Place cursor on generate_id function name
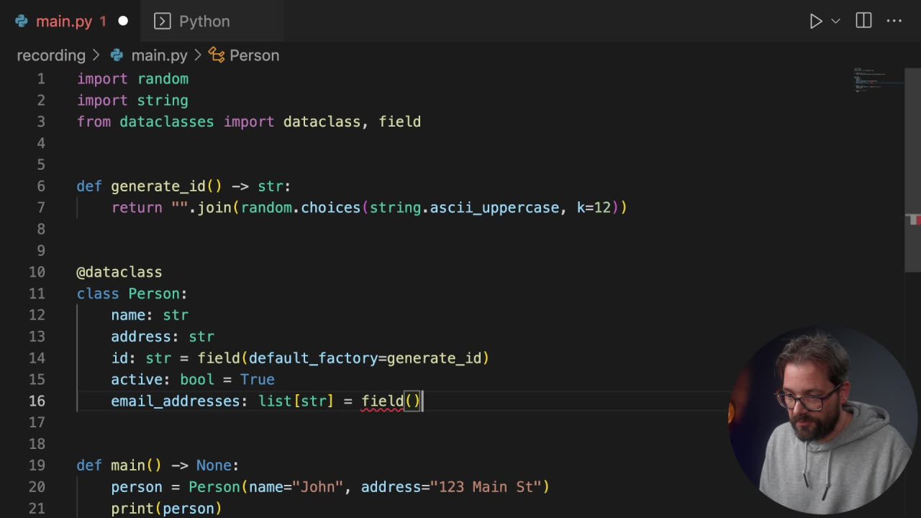This screenshot has width=921, height=518. (x=158, y=186)
